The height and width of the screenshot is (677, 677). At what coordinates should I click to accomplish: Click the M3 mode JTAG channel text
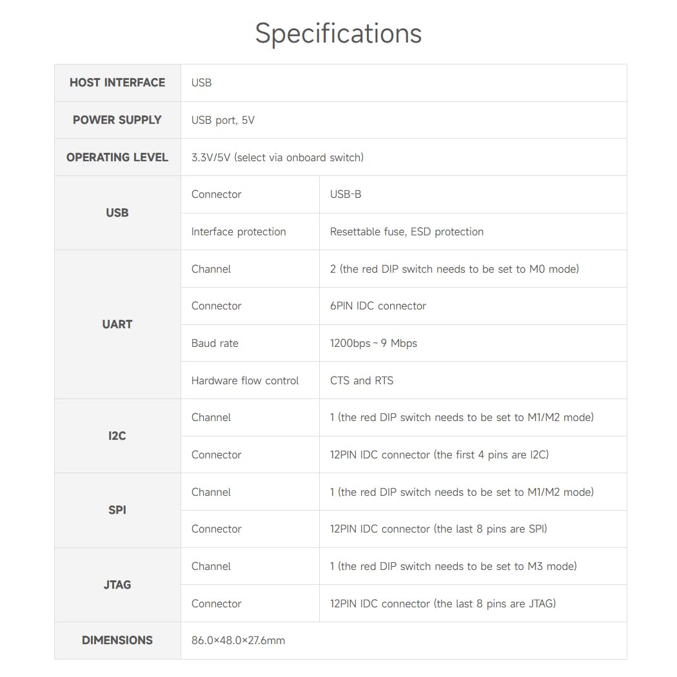click(x=453, y=566)
